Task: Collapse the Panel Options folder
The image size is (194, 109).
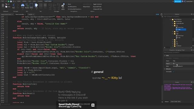Action: pyautogui.click(x=170, y=19)
